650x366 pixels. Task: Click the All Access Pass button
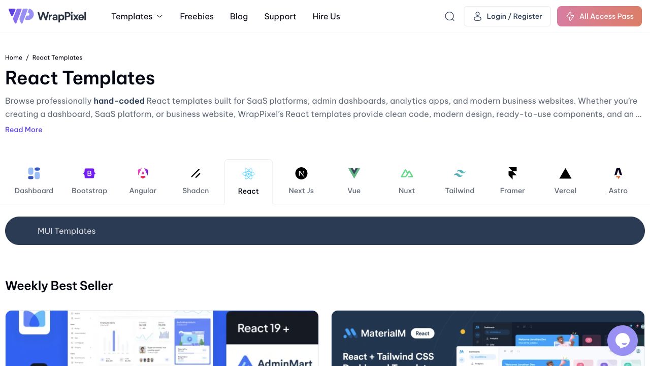pyautogui.click(x=599, y=16)
